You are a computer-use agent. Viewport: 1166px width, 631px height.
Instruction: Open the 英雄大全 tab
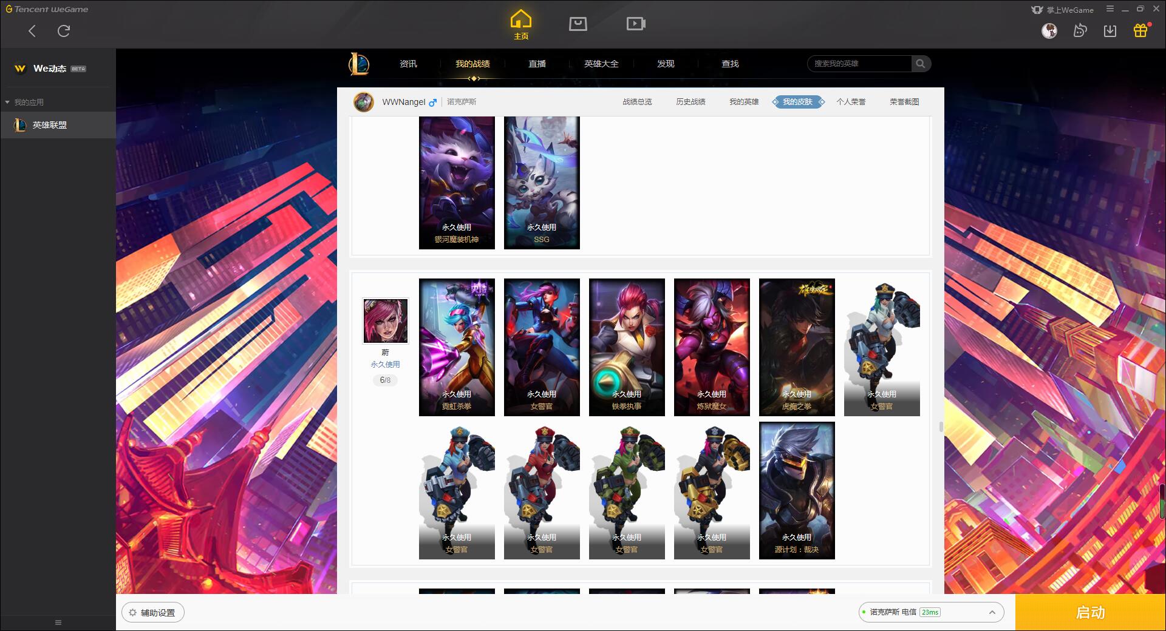pos(601,64)
